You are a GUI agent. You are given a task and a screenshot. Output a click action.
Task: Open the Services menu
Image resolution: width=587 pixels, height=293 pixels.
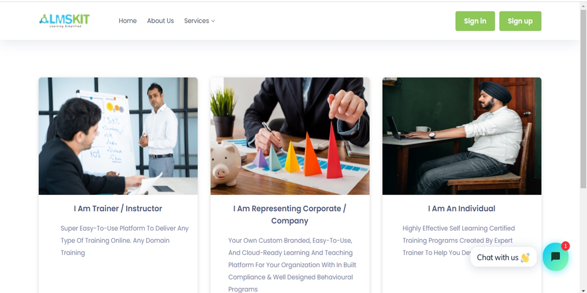pos(200,21)
